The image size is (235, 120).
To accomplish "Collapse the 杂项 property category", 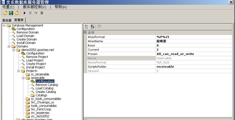I will point(85,32).
